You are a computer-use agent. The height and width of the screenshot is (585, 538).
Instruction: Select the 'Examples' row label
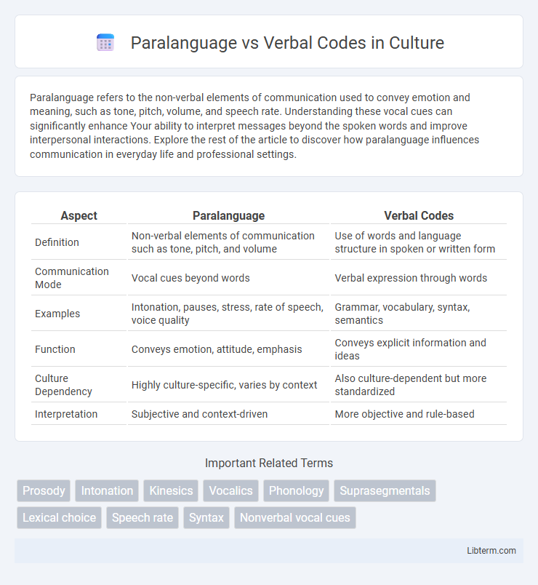click(57, 314)
